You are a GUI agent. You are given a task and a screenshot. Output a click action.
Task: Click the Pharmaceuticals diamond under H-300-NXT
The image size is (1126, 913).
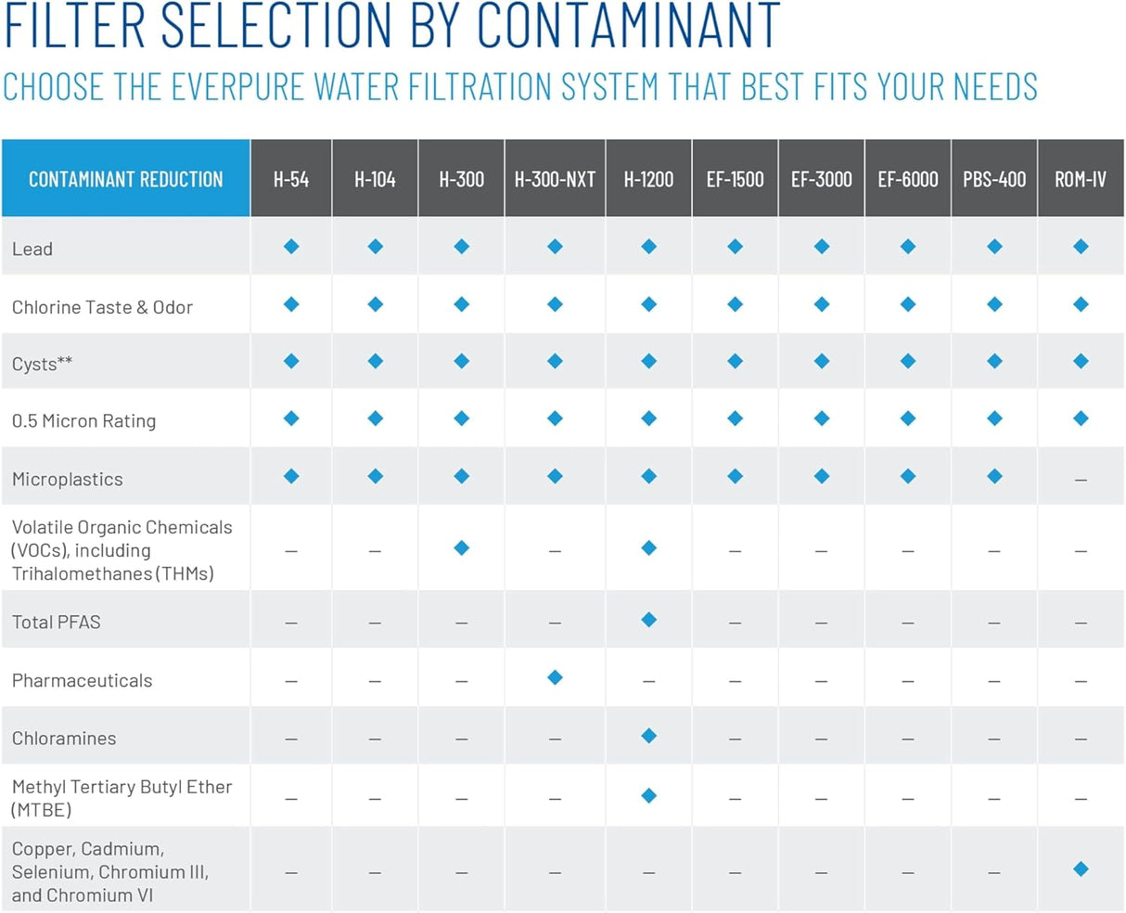point(555,678)
